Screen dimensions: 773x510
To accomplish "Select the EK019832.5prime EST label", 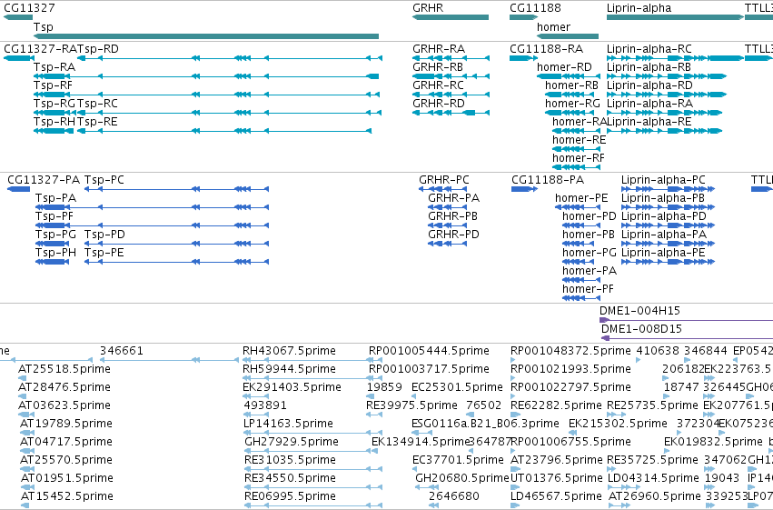I will 713,442.
